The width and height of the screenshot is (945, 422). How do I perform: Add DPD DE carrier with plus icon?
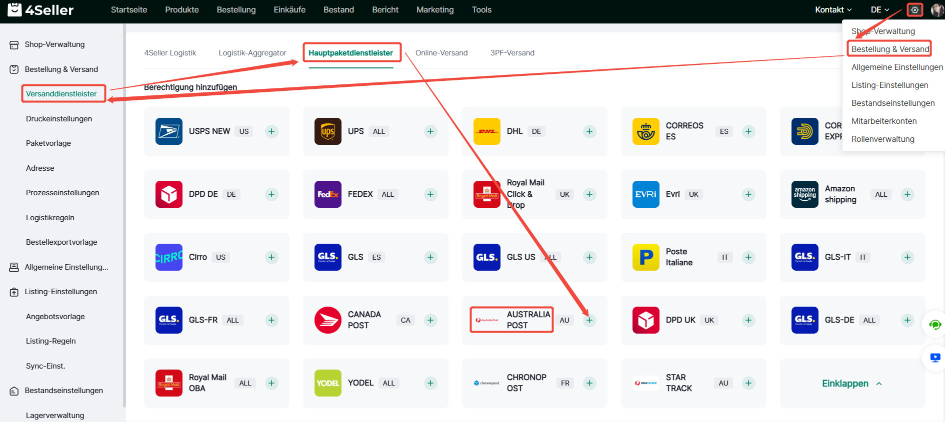(271, 194)
